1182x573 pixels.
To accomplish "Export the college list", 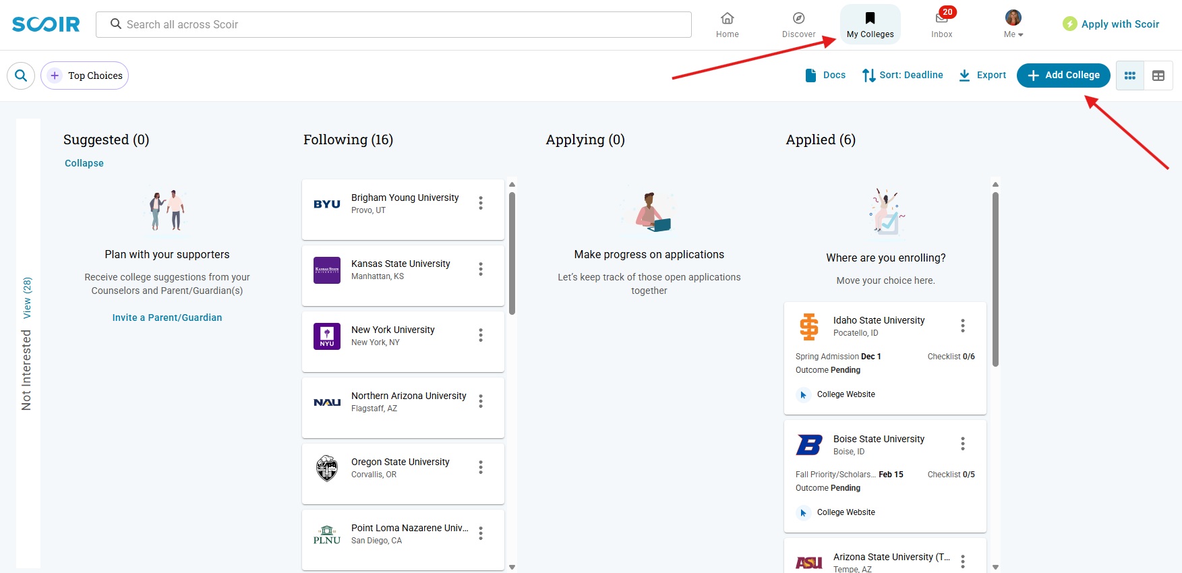I will (x=982, y=76).
